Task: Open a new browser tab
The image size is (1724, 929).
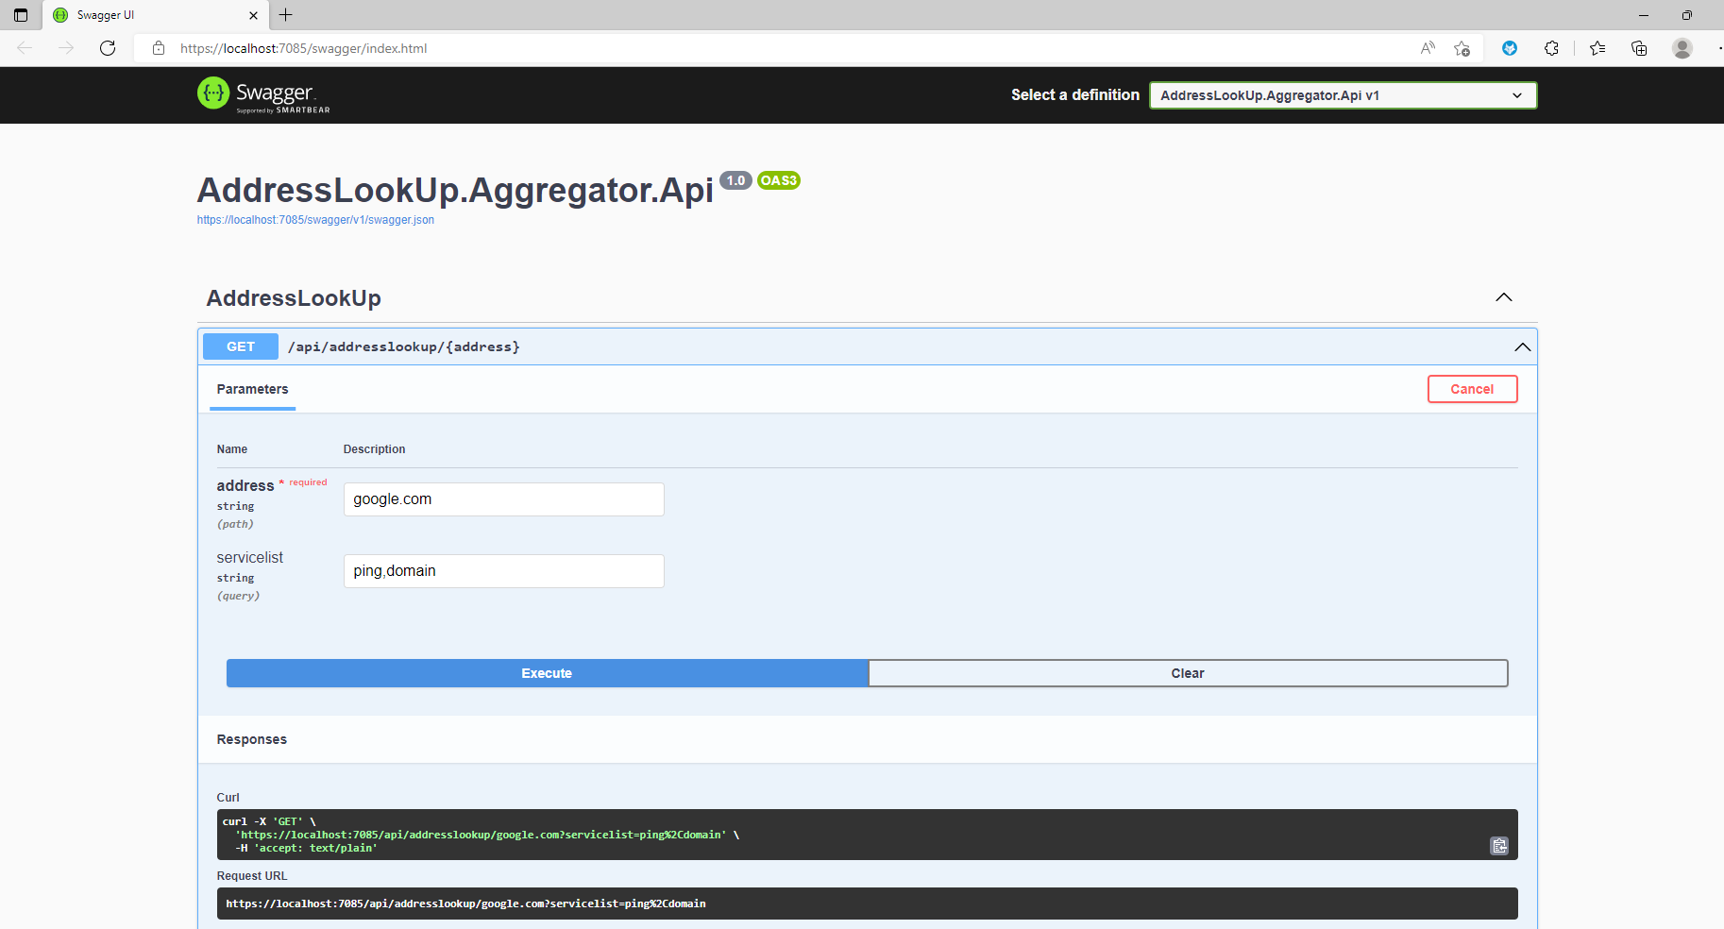Action: [285, 15]
